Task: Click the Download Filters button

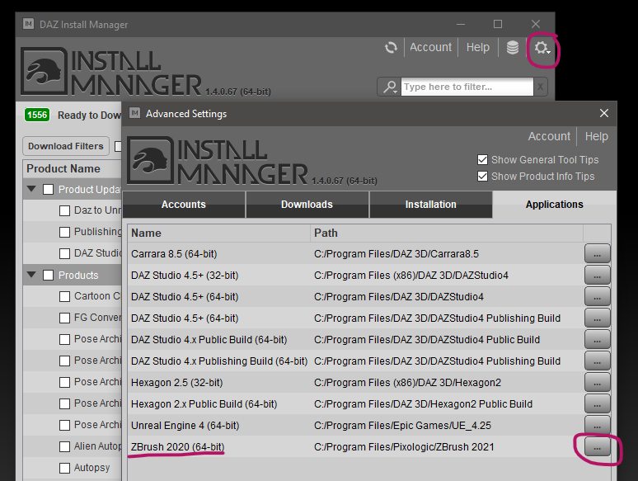Action: pyautogui.click(x=66, y=146)
